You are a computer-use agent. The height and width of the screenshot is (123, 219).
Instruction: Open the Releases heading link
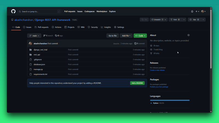click(x=154, y=63)
